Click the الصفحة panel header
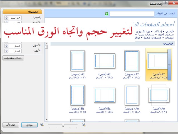Screen dimensions: 178x134 22,12
